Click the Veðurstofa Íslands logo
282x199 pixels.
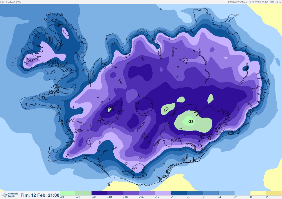10,195
